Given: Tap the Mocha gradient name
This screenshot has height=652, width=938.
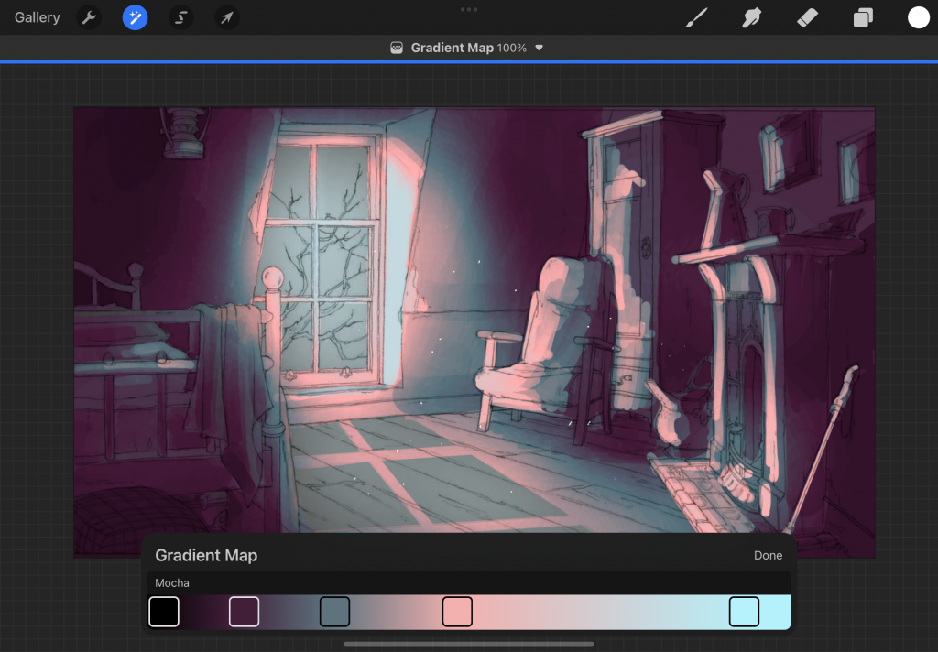Looking at the screenshot, I should (172, 582).
